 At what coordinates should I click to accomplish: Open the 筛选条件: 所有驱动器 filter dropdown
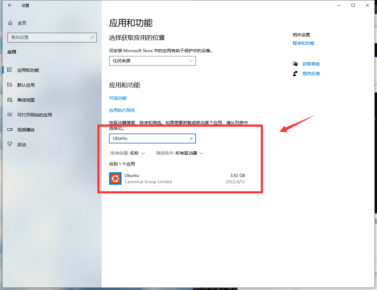pyautogui.click(x=180, y=153)
